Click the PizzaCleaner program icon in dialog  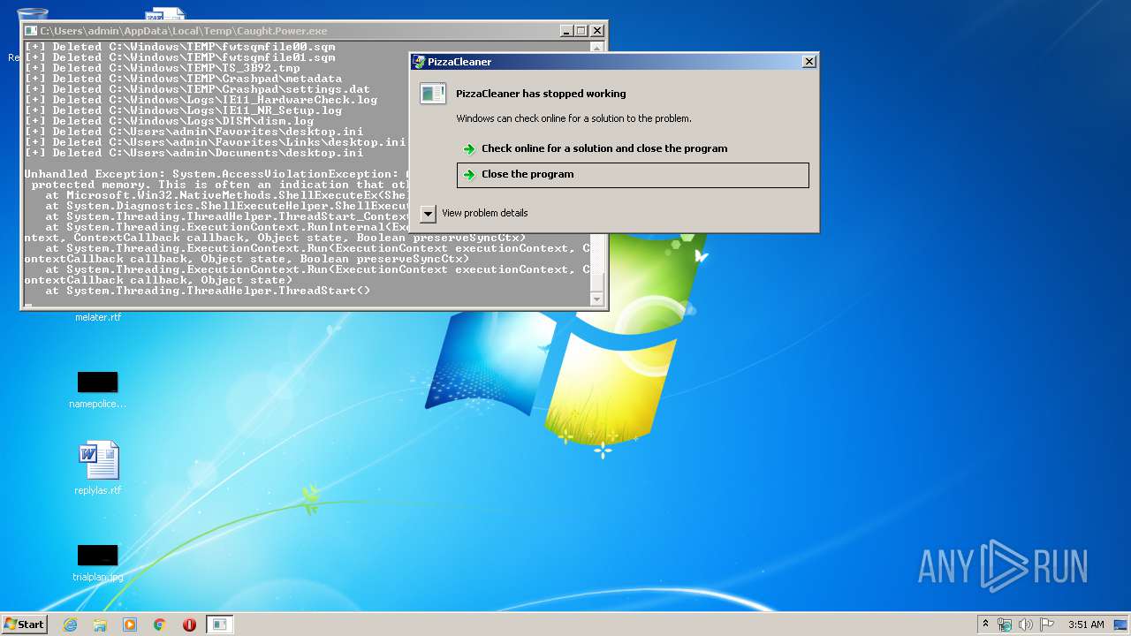click(x=433, y=93)
